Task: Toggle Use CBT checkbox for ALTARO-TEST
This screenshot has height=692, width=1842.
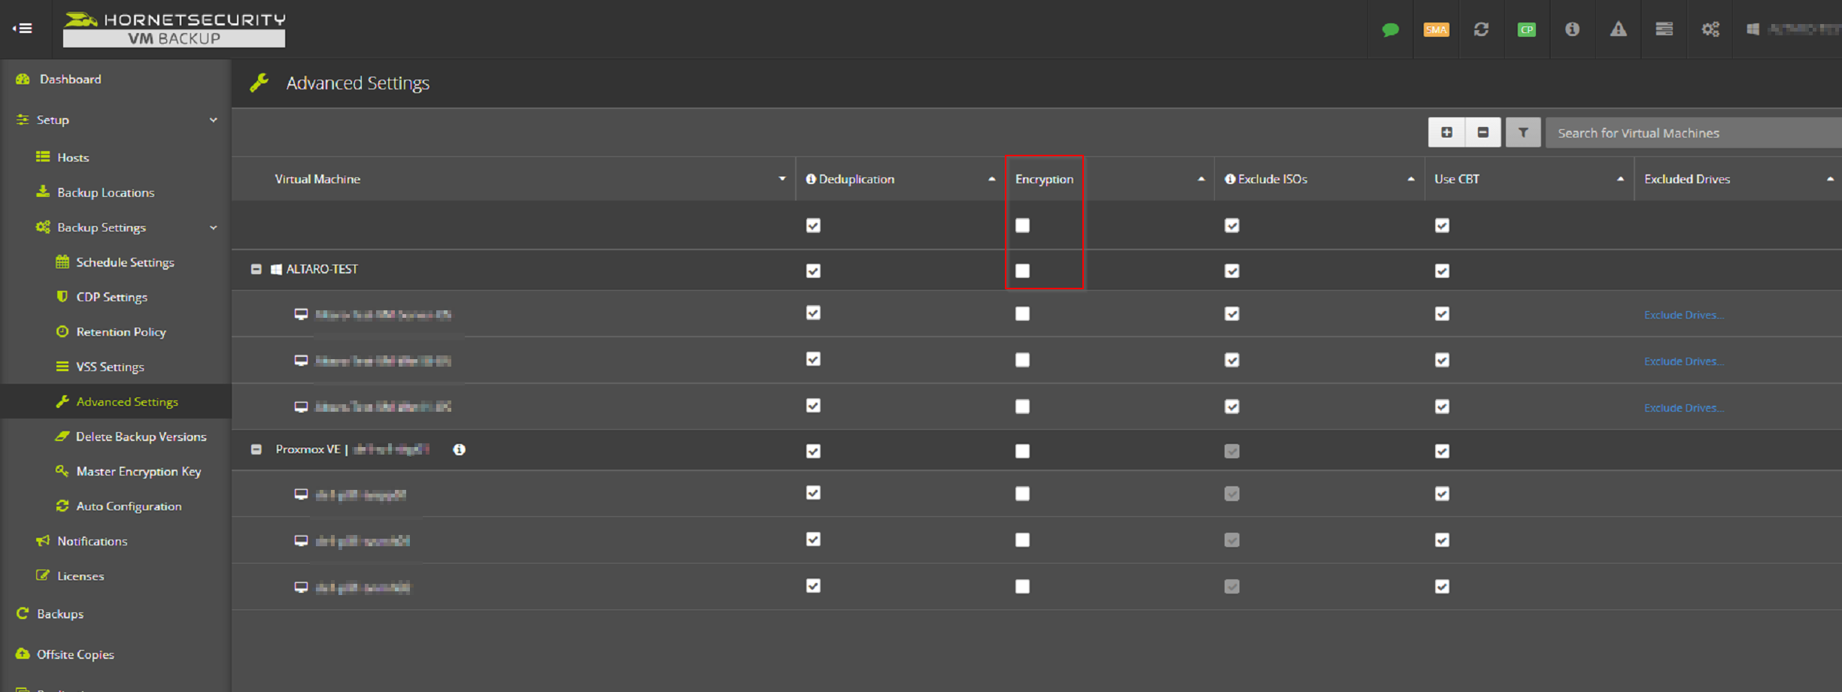Action: click(1441, 270)
